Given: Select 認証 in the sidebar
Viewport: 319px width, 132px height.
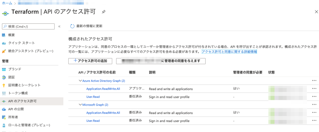Looking at the screenshot, I should (x=11, y=77).
